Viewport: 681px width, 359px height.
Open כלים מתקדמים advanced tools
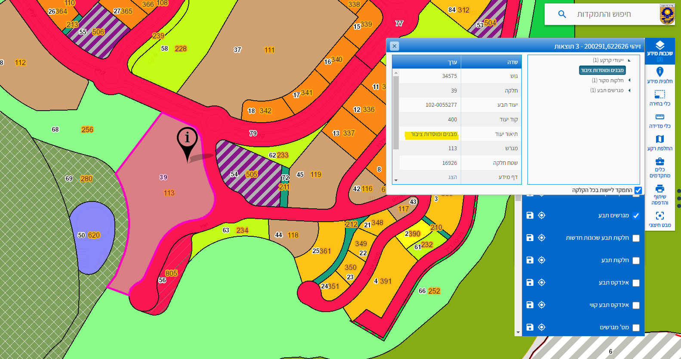659,167
